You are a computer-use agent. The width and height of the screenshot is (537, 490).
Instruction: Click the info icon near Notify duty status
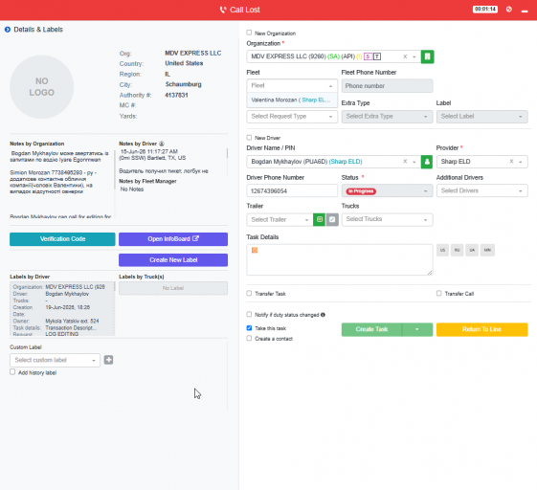[323, 315]
